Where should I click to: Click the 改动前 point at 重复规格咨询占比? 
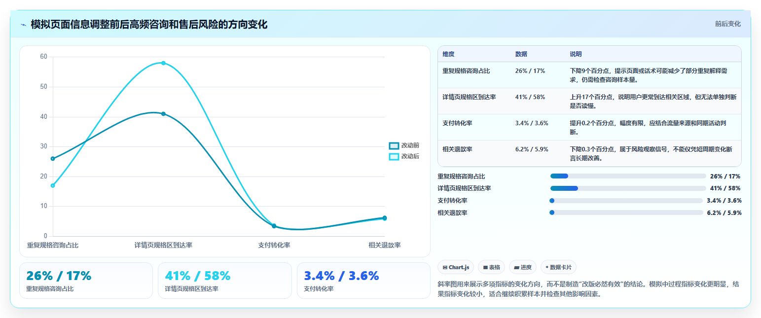(53, 159)
